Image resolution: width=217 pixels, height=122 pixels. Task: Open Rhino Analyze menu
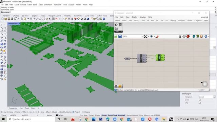71,5
